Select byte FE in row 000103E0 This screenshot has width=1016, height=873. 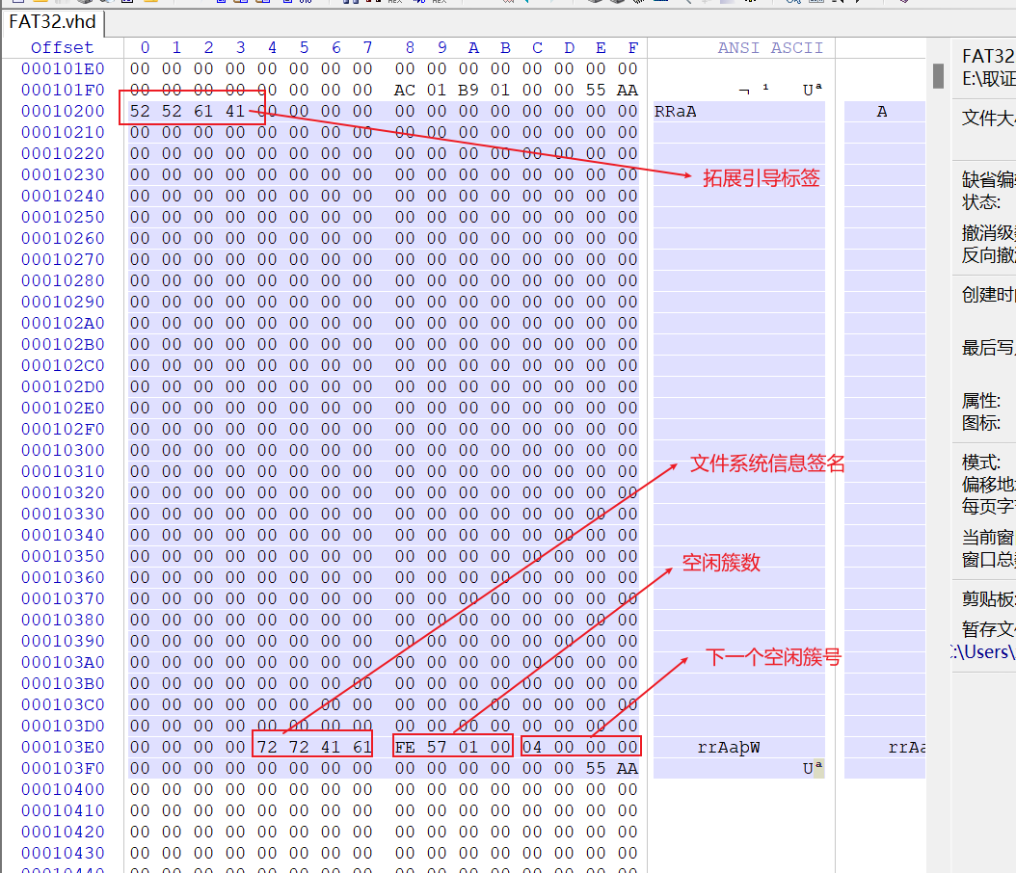[405, 748]
